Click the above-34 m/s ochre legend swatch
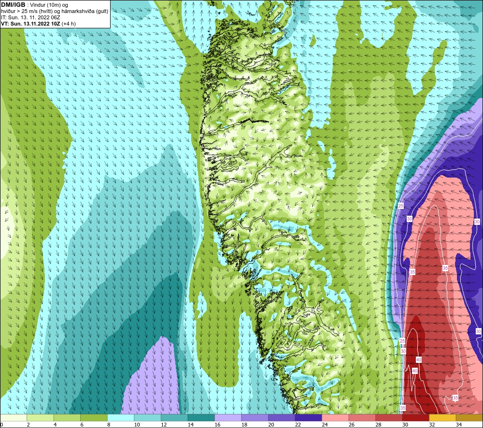 pyautogui.click(x=469, y=417)
